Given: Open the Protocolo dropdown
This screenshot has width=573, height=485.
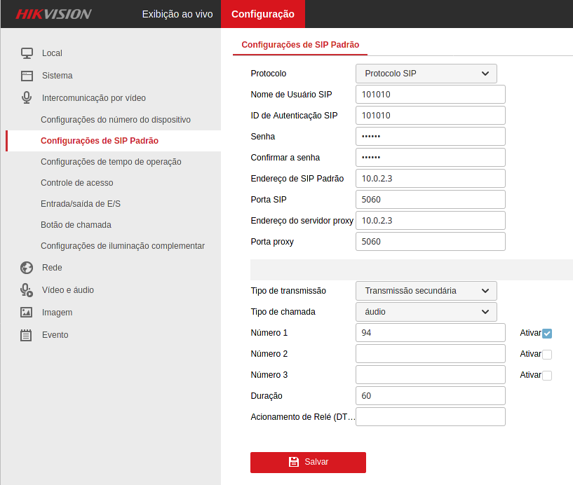Looking at the screenshot, I should (x=426, y=74).
